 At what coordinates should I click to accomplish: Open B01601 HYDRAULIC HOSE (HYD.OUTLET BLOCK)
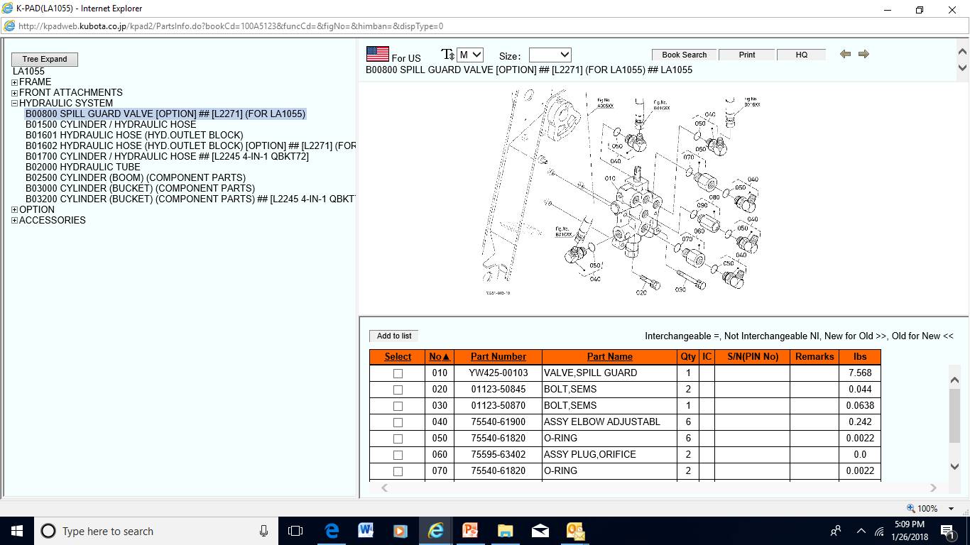134,135
